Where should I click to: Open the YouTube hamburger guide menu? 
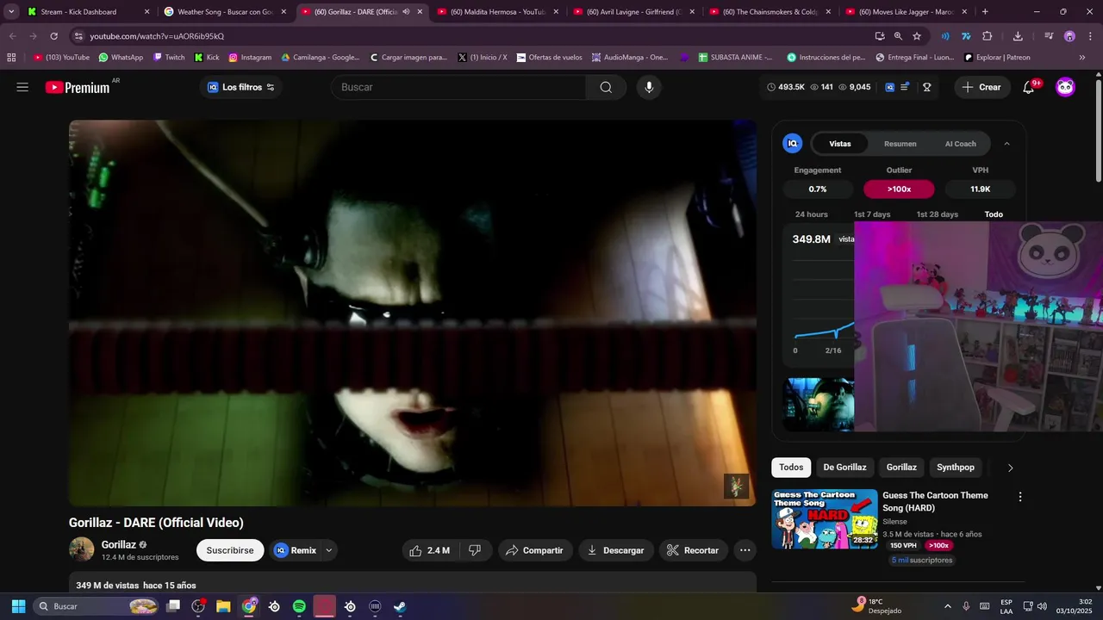coord(22,87)
